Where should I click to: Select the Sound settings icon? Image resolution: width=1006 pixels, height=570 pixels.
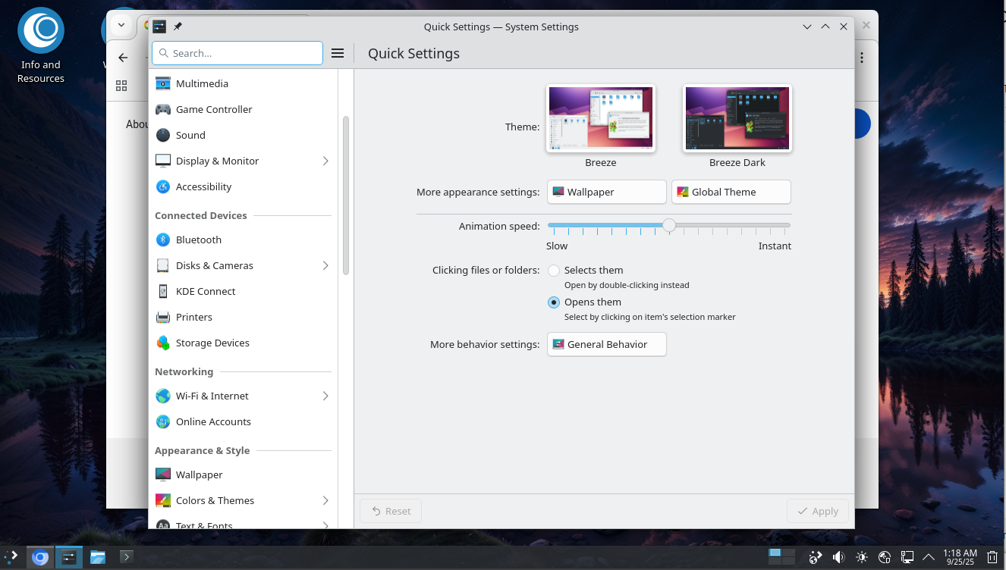(163, 135)
